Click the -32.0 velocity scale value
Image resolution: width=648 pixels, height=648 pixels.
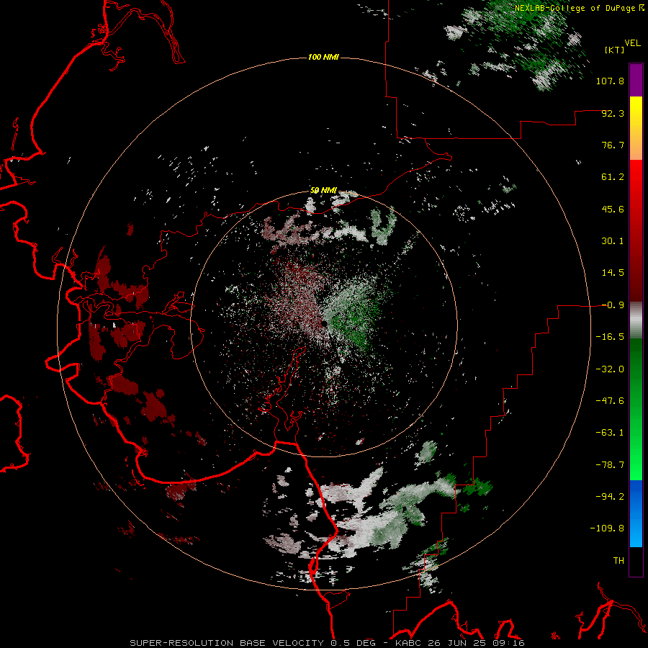[x=610, y=369]
